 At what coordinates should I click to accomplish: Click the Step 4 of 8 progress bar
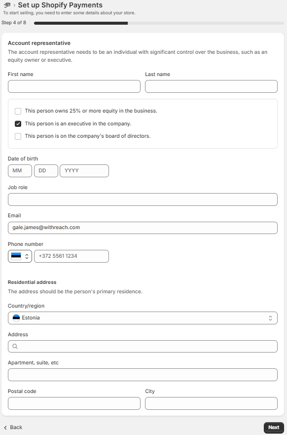pyautogui.click(x=159, y=23)
